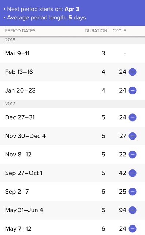Tap the 2017 year section header
Screen dimensions: 145x235
pyautogui.click(x=73, y=104)
